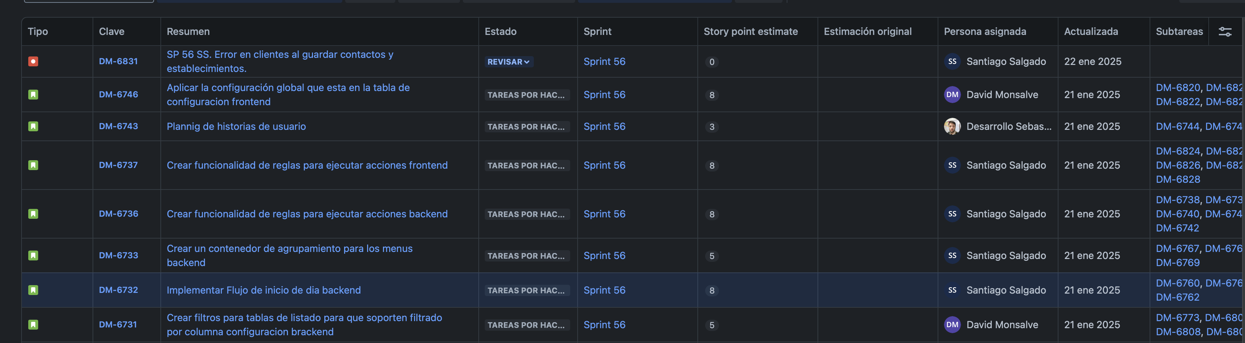
Task: Open subtask link DM-6769
Action: tap(1177, 263)
